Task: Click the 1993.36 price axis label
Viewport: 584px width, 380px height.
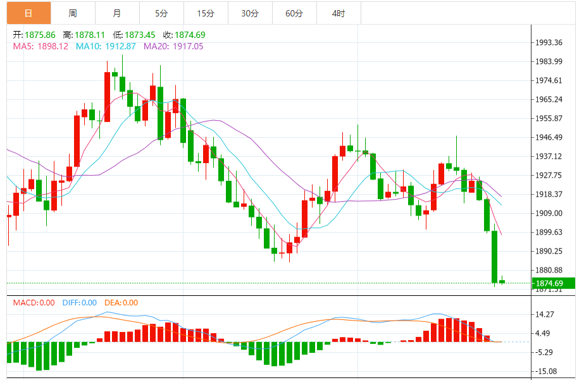Action: click(x=549, y=42)
